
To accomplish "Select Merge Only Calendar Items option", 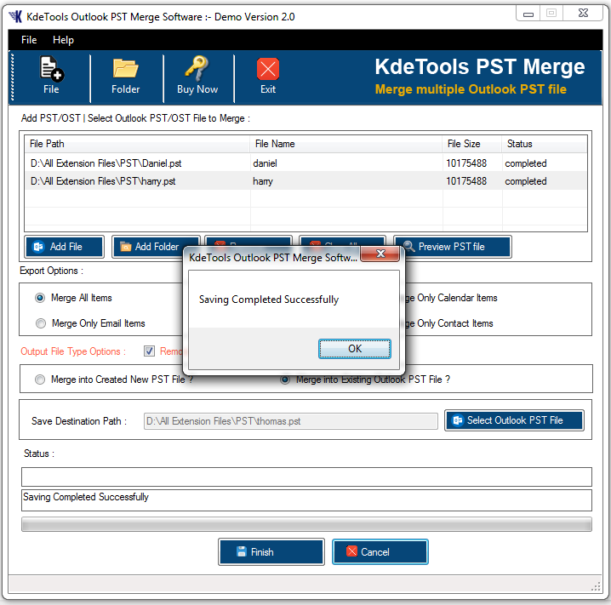I will coord(452,298).
